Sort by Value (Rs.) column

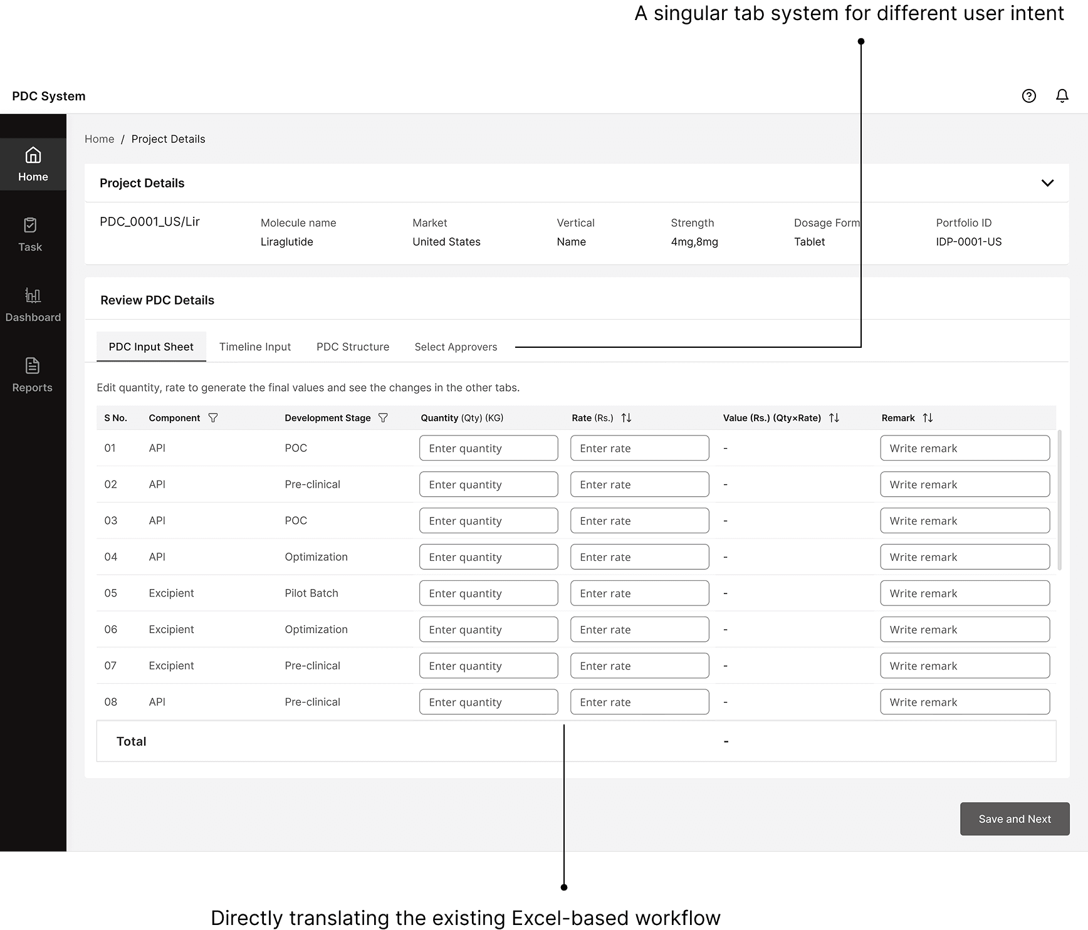tap(834, 418)
